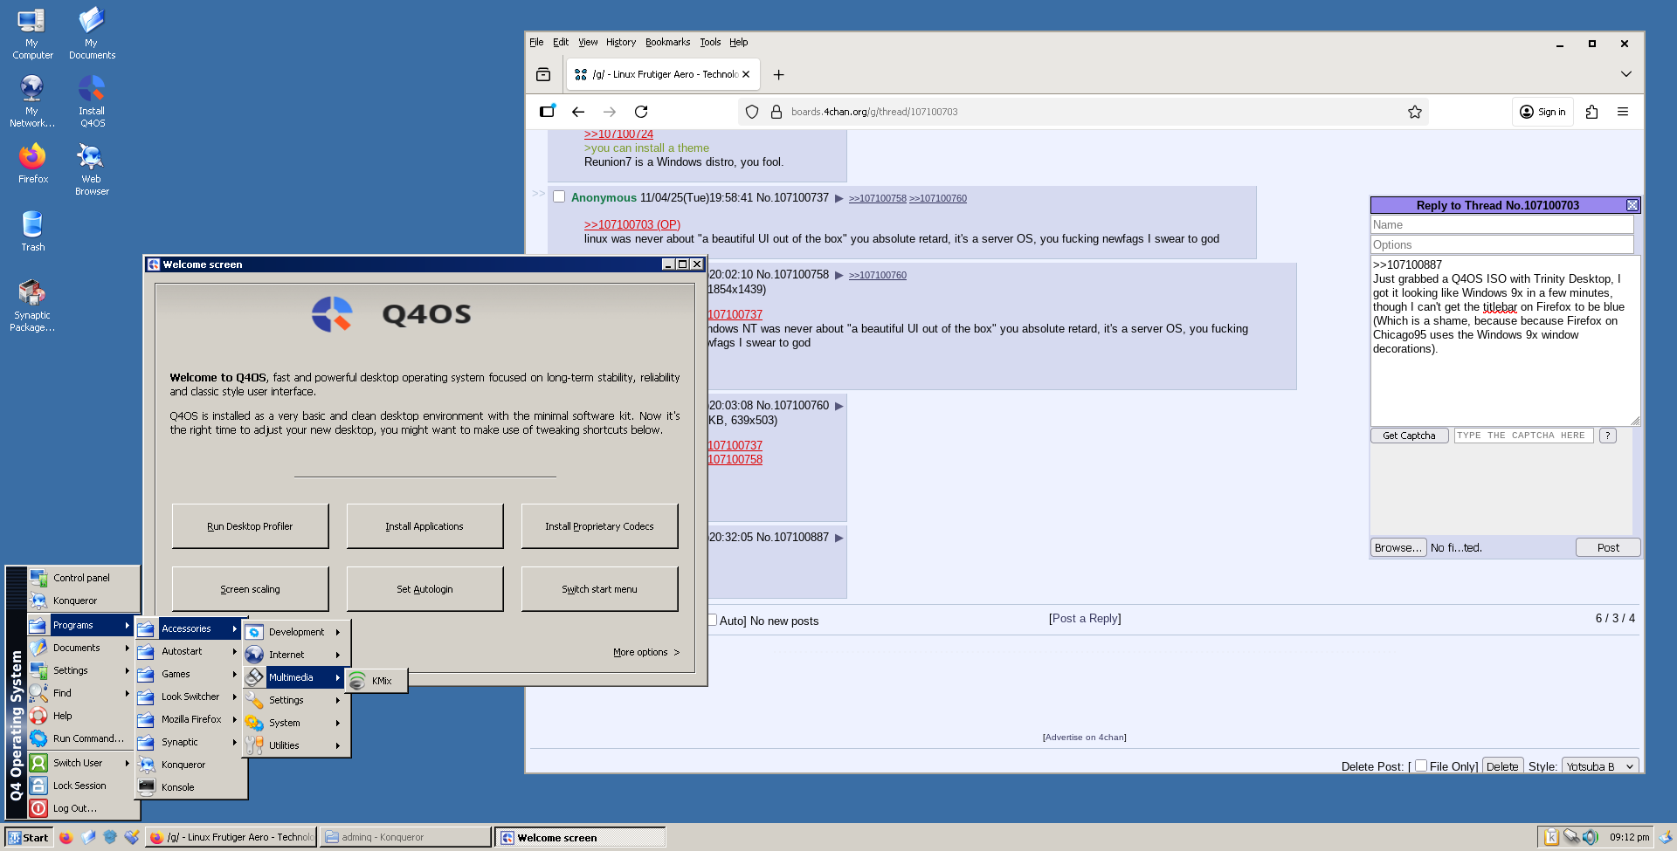Launch Firefox from the desktop icon
1677x851 pixels.
point(32,163)
